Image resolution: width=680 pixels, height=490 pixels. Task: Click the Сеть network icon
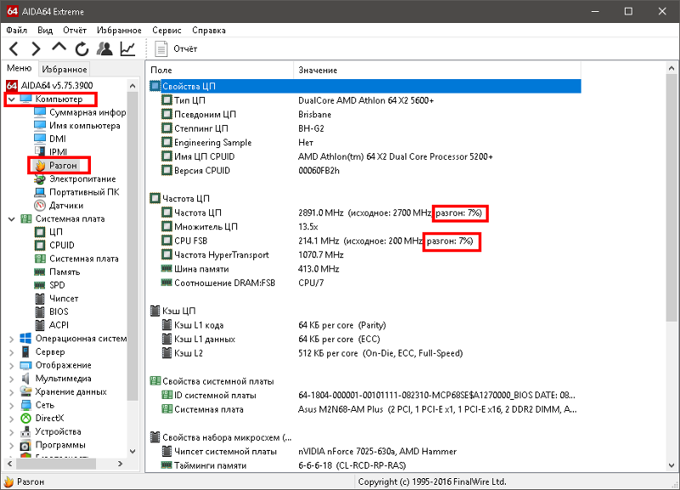pyautogui.click(x=26, y=406)
